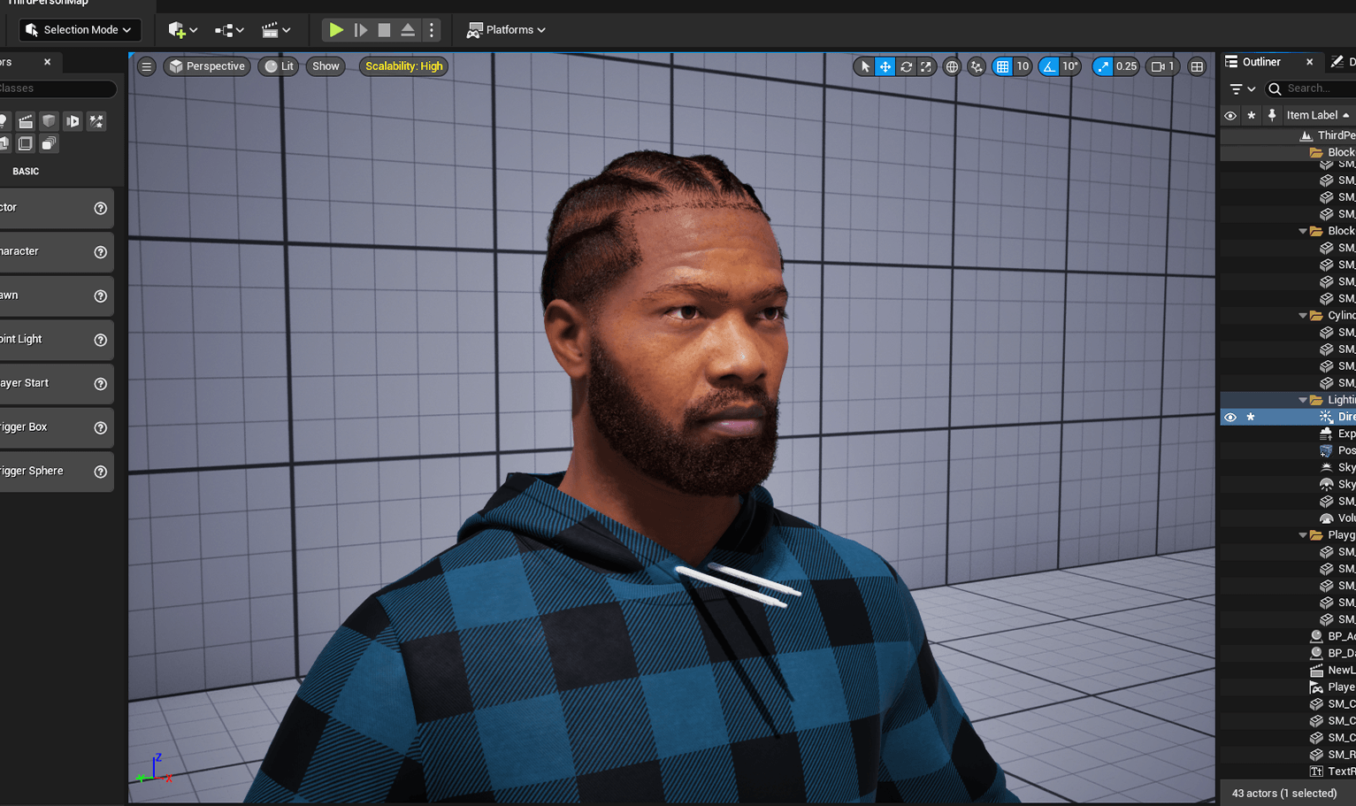Click the Outliner search field
This screenshot has height=806, width=1356.
point(1311,88)
